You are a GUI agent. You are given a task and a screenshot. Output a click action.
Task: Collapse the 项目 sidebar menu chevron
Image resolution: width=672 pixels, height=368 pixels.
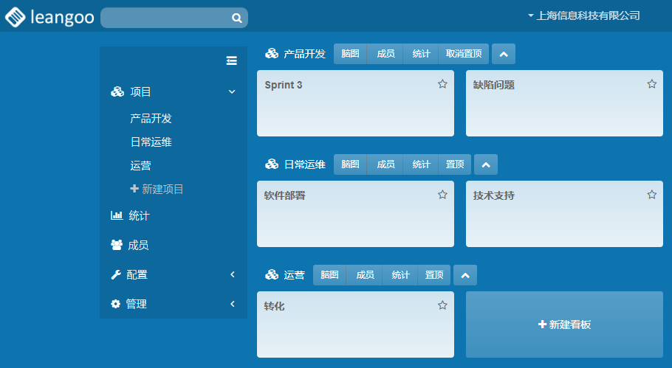pos(232,91)
